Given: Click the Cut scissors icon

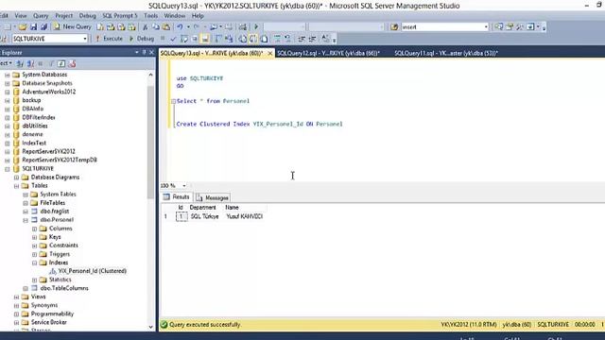Looking at the screenshot, I should 145,26.
